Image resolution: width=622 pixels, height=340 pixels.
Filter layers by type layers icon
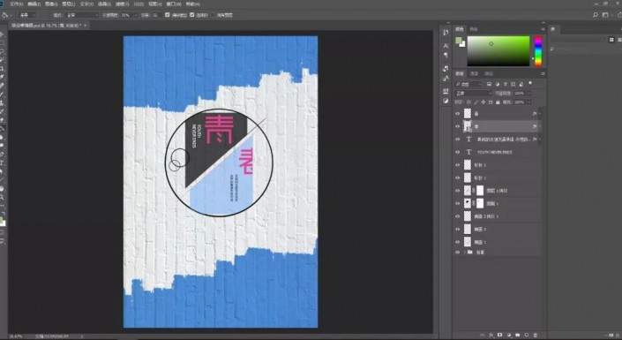506,84
